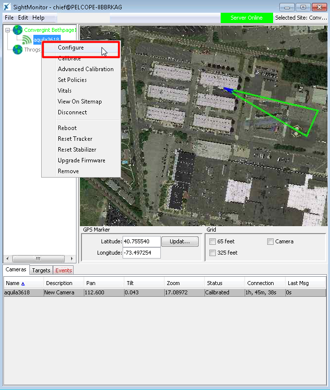Viewport: 330px width, 390px height.
Task: Click the blue camera marker on the sitemap
Action: pos(228,90)
